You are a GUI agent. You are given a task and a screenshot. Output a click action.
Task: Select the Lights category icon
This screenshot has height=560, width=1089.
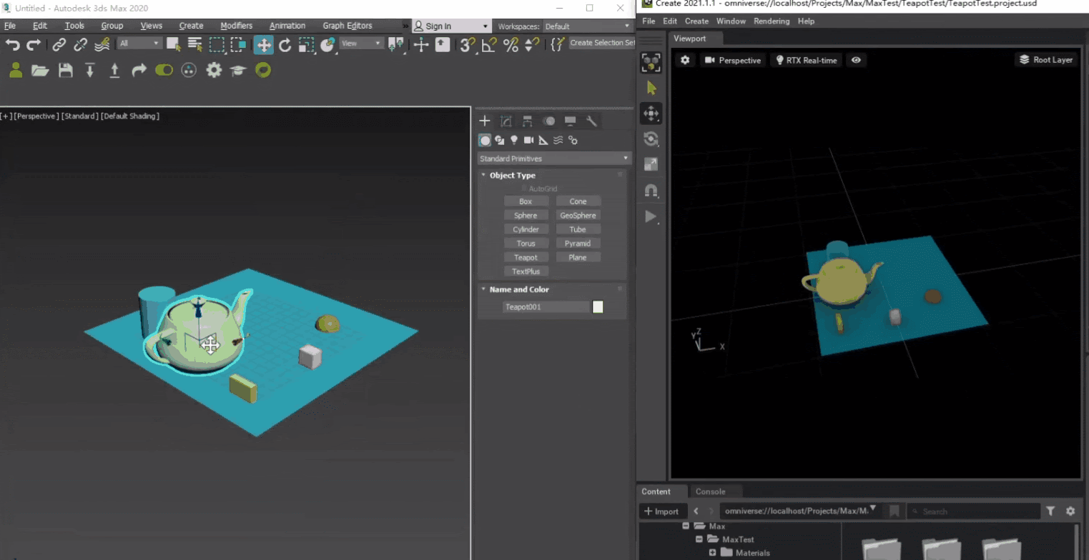[x=514, y=140]
